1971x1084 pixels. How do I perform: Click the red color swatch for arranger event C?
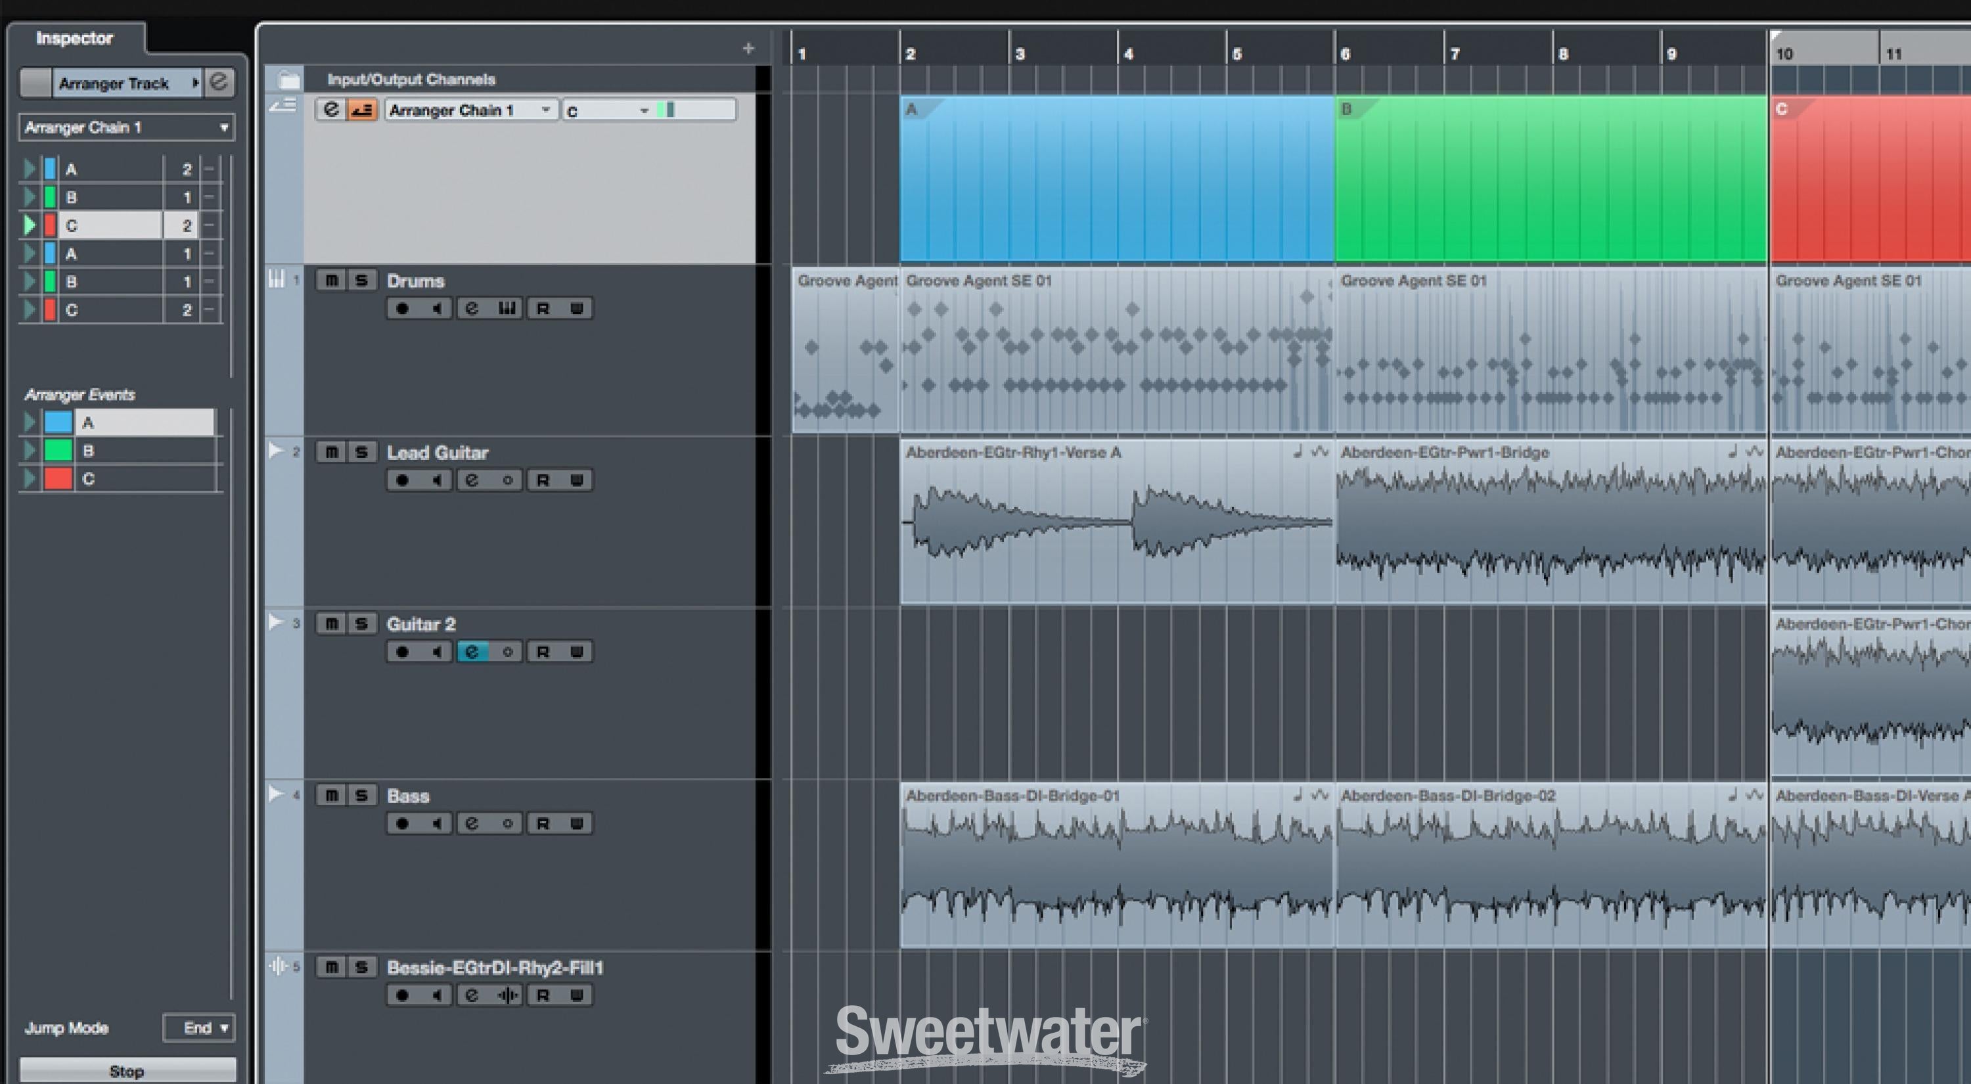(60, 479)
